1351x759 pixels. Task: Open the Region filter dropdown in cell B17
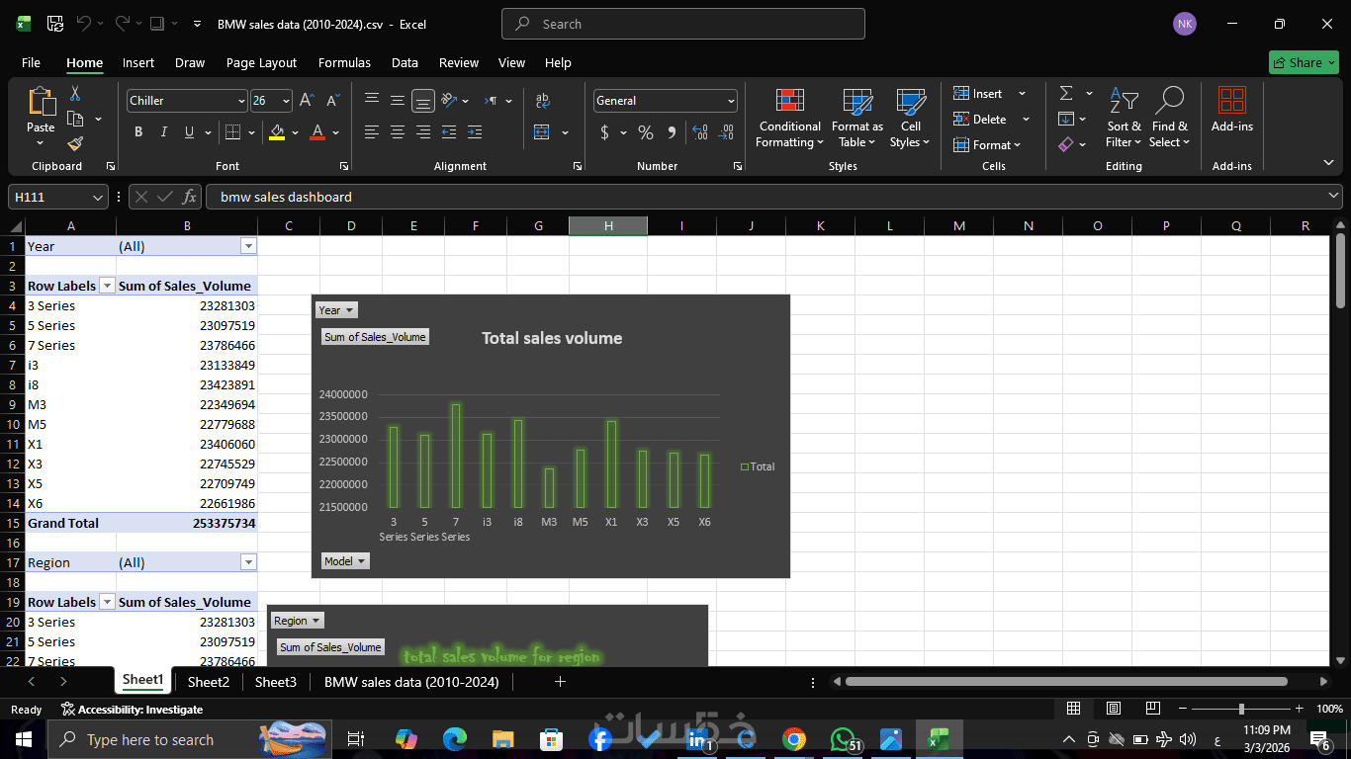(248, 562)
